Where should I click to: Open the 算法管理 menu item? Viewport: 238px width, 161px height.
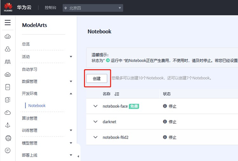click(x=29, y=118)
